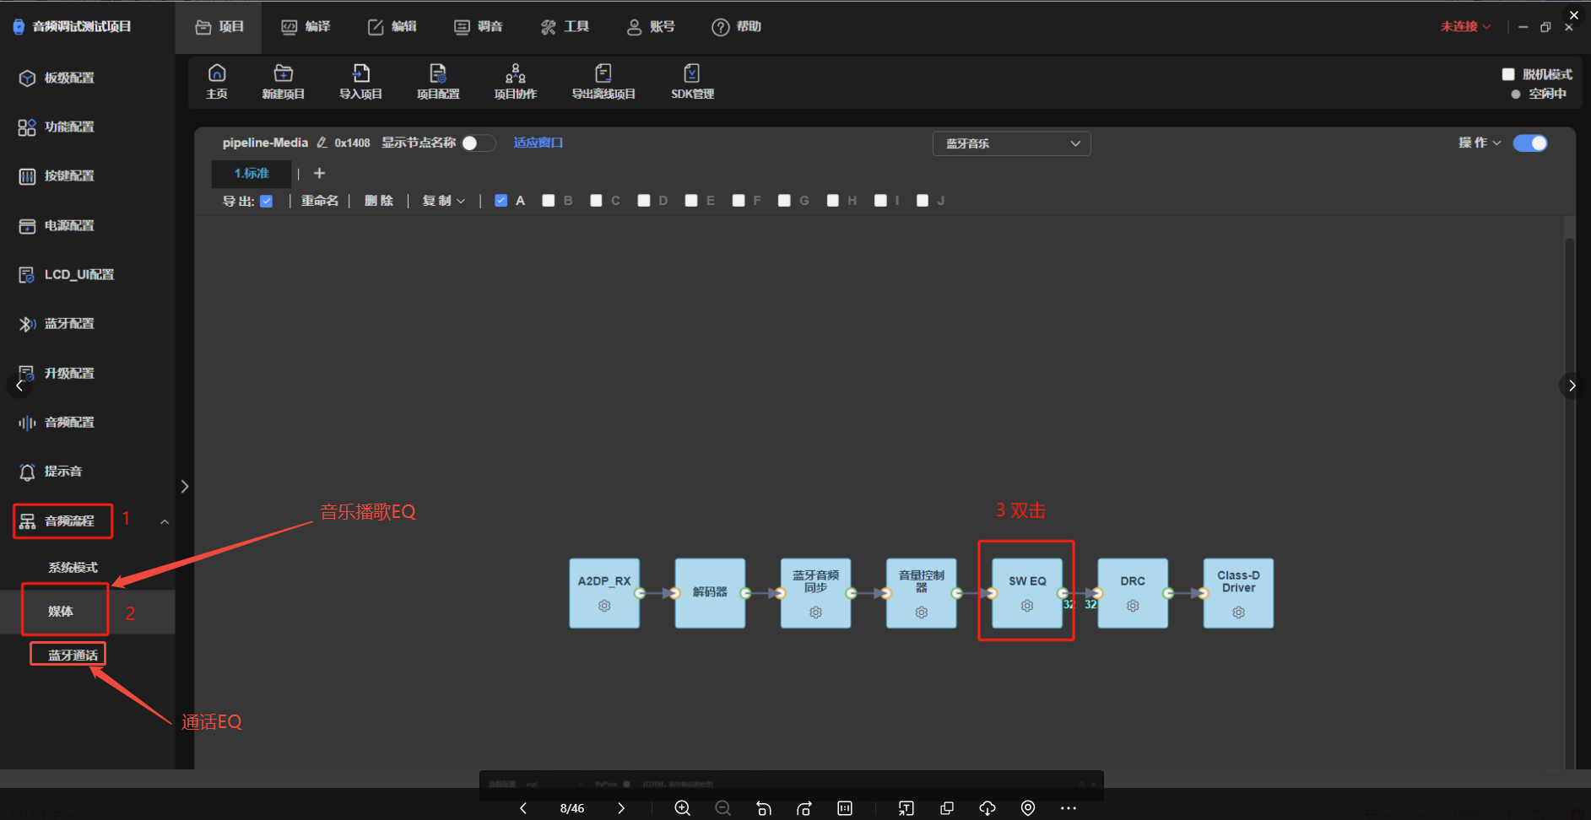
Task: Open gear settings on DRC node
Action: pos(1133,606)
